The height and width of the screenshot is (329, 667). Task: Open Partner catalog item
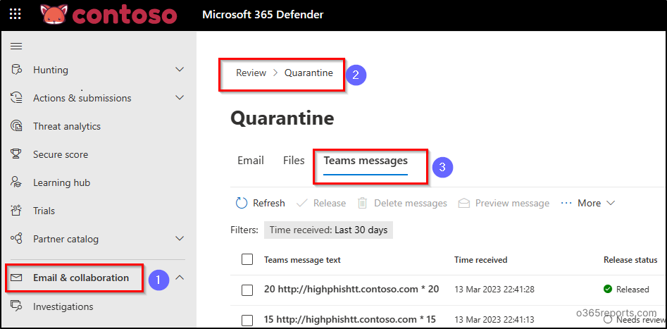[66, 239]
